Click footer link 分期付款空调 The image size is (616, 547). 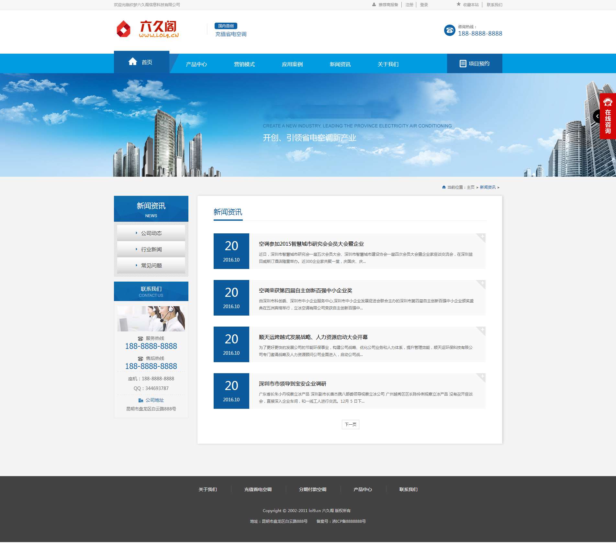point(312,489)
